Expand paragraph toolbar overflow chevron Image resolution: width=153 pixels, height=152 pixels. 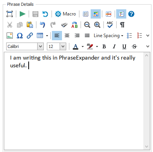[x=148, y=36]
